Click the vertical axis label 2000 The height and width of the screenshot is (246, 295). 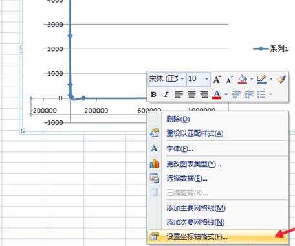click(55, 49)
